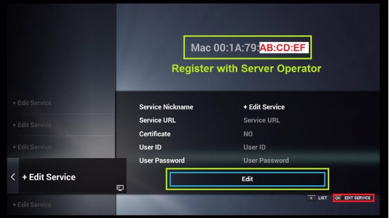Click the Service Nickname label

click(x=166, y=107)
